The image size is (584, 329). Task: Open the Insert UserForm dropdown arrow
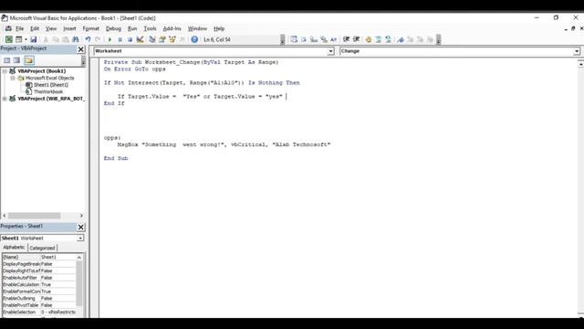coord(26,39)
